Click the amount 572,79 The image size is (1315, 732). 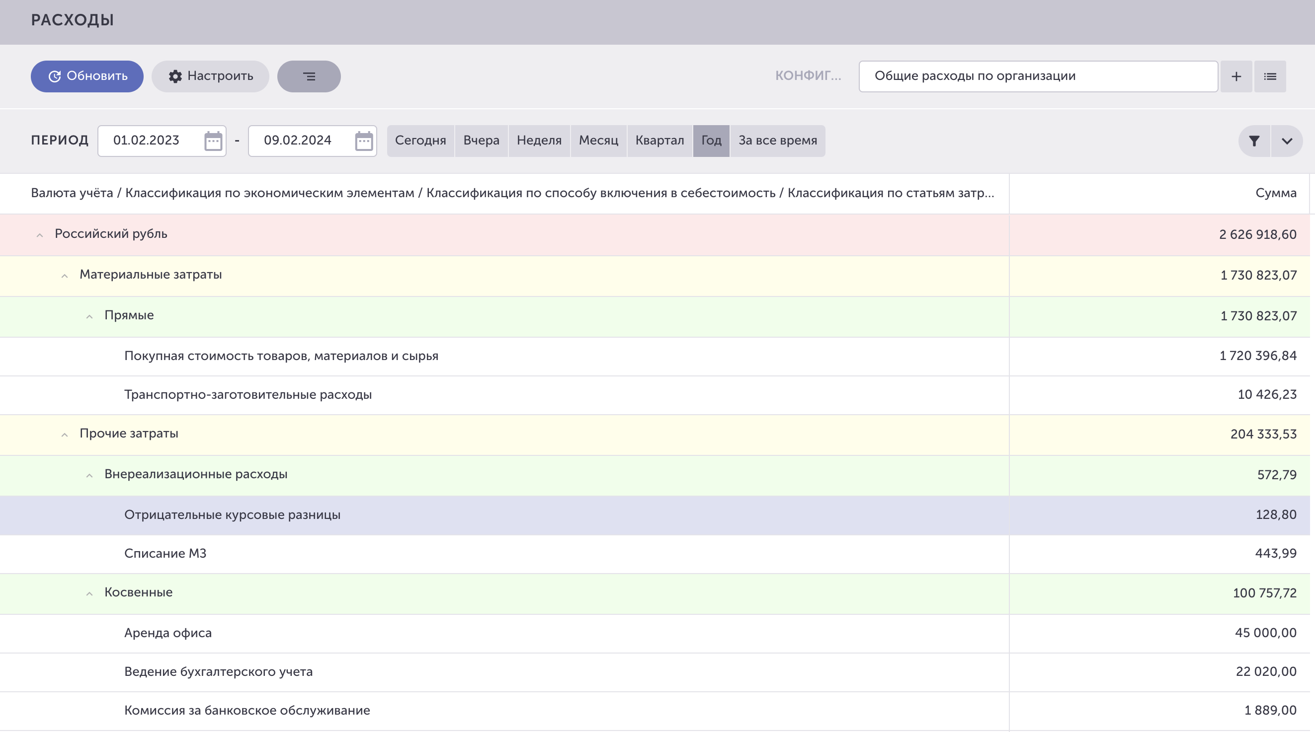1277,475
